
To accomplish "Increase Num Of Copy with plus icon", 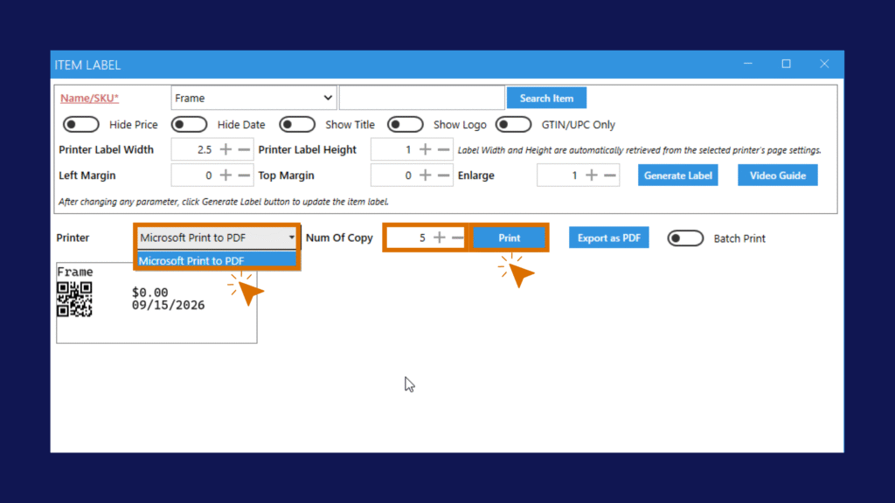I will pos(439,238).
